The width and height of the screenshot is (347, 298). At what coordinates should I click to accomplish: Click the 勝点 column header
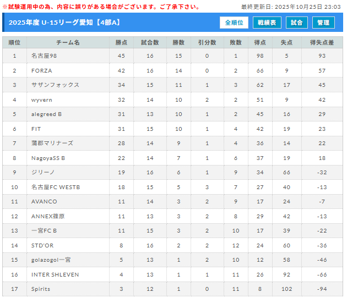tap(121, 42)
